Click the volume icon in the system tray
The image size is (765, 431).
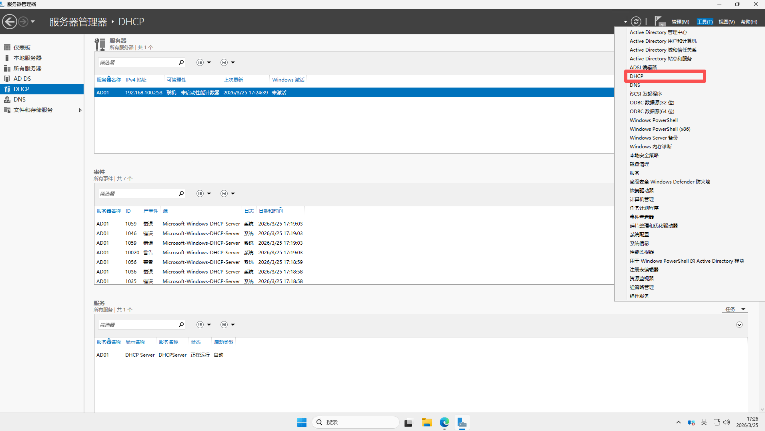coord(727,422)
